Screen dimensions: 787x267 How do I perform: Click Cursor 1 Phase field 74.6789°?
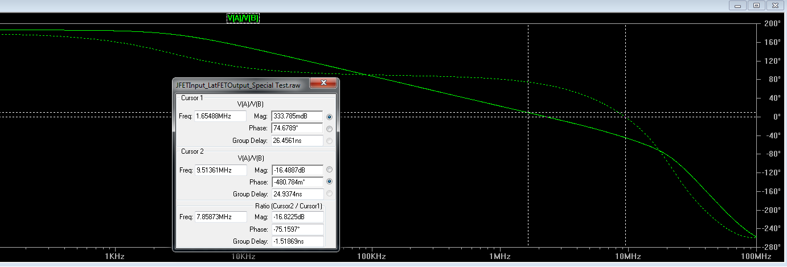[x=297, y=128]
